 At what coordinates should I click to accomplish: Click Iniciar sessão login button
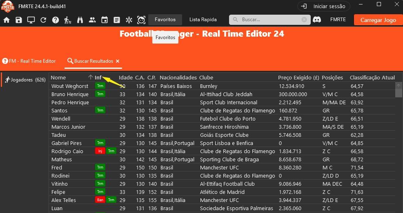pyautogui.click(x=323, y=7)
